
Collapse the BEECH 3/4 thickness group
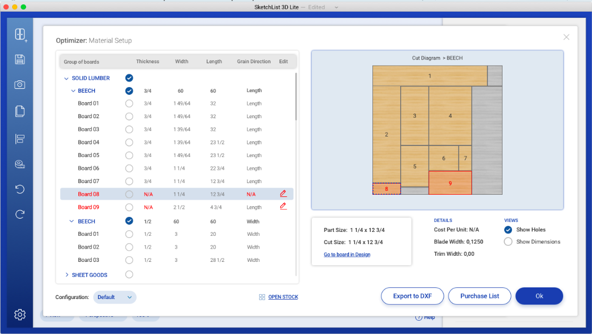pos(73,91)
